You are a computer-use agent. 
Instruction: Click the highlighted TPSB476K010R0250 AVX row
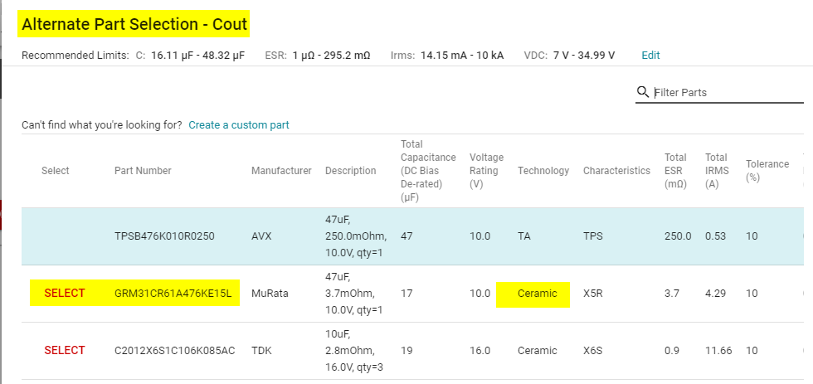tap(413, 236)
